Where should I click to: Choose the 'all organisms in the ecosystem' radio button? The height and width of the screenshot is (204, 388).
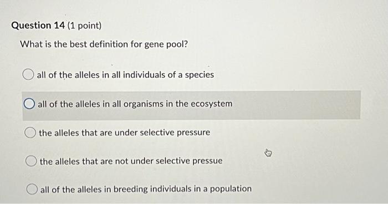point(29,104)
